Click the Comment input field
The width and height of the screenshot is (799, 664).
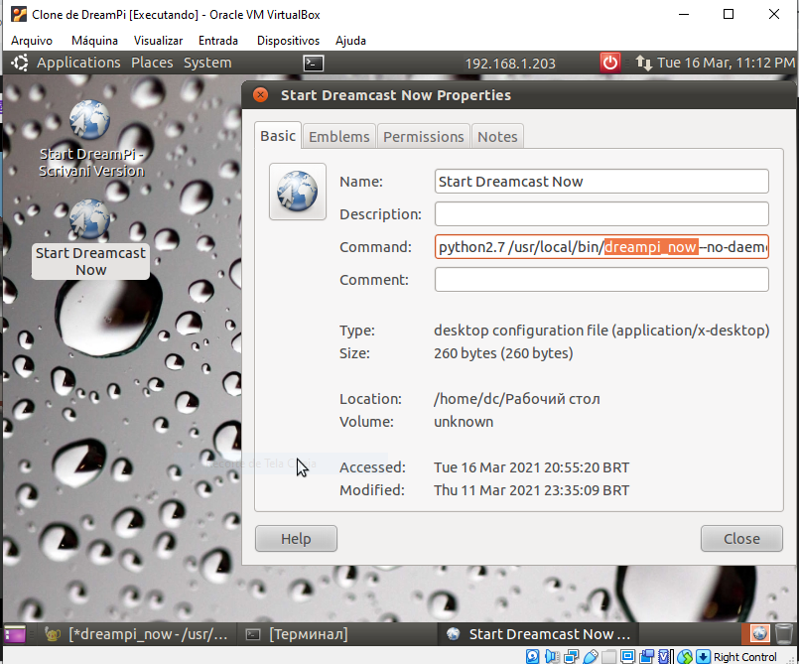click(x=601, y=279)
